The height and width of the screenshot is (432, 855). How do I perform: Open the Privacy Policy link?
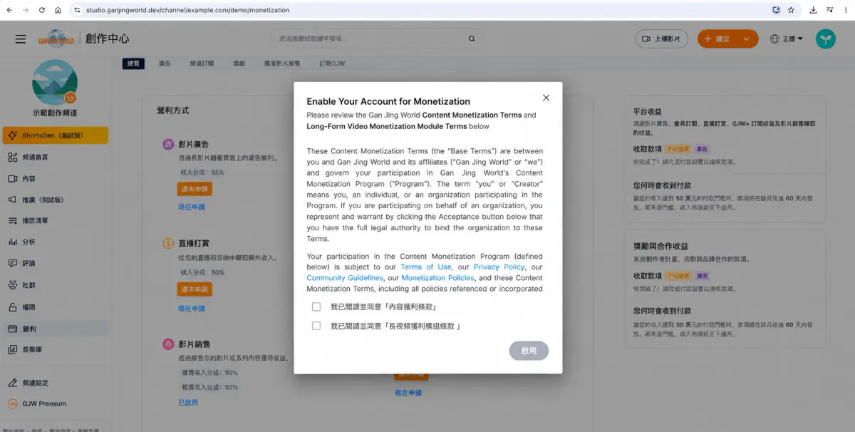coord(499,267)
